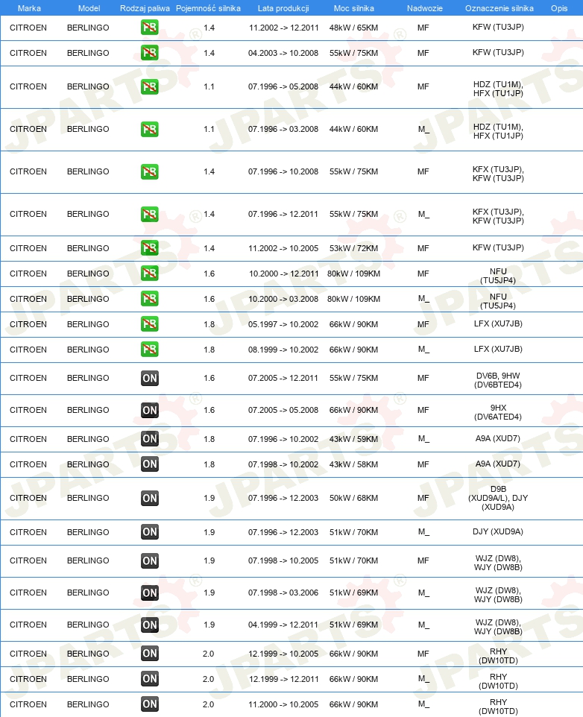Screen dimensions: 583x717
Task: Select the Pojemność silnika column header
Action: [x=208, y=8]
